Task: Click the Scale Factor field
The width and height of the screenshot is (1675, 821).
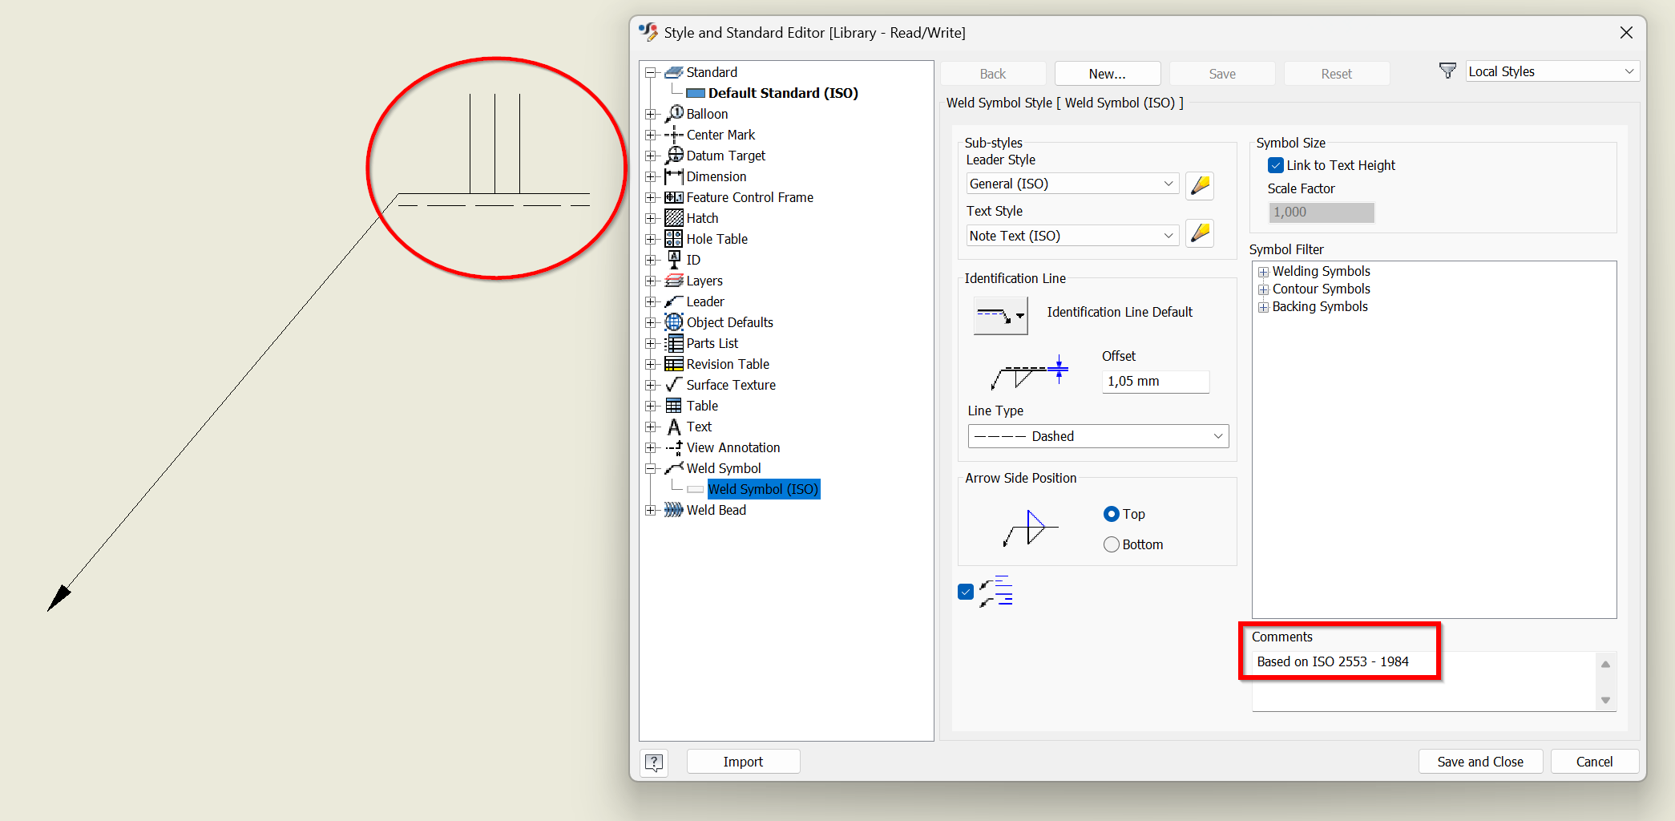Action: (x=1322, y=212)
